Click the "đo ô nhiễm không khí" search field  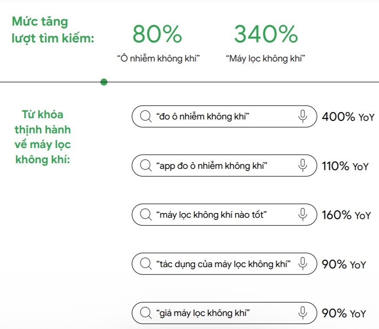(224, 116)
